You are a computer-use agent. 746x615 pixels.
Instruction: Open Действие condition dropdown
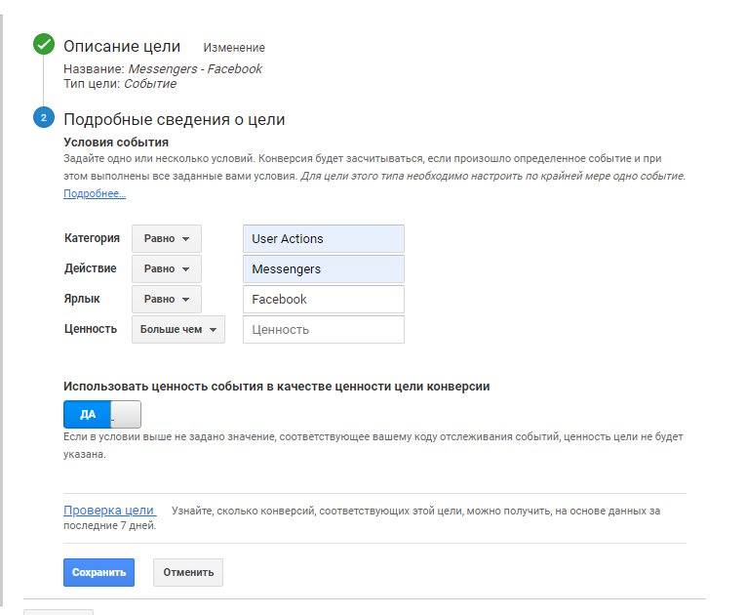pos(167,268)
